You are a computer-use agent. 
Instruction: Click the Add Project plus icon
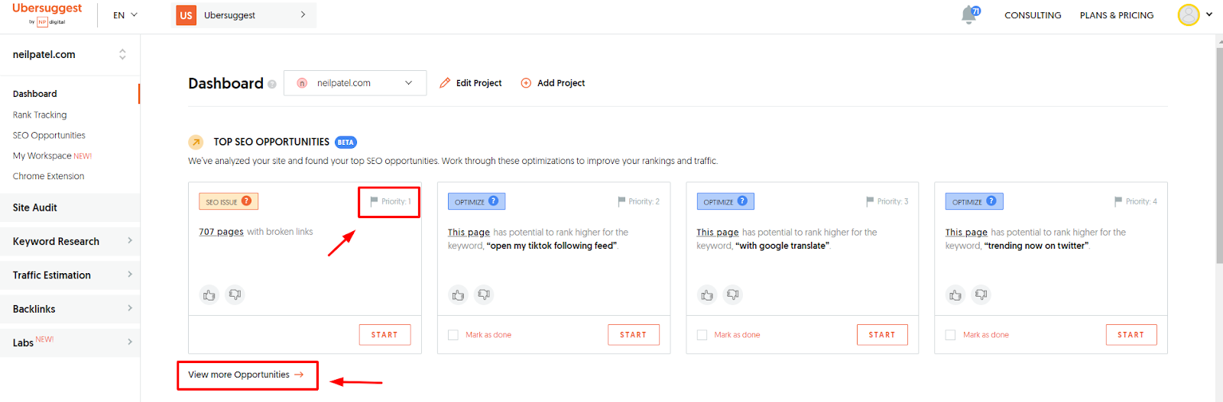526,83
